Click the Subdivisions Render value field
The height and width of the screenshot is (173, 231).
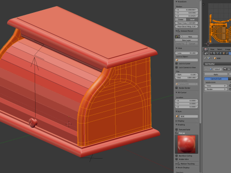pyautogui.click(x=216, y=89)
